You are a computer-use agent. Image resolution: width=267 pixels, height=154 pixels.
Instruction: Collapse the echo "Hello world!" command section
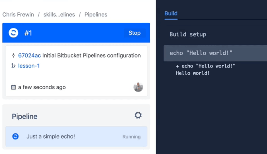(215, 53)
